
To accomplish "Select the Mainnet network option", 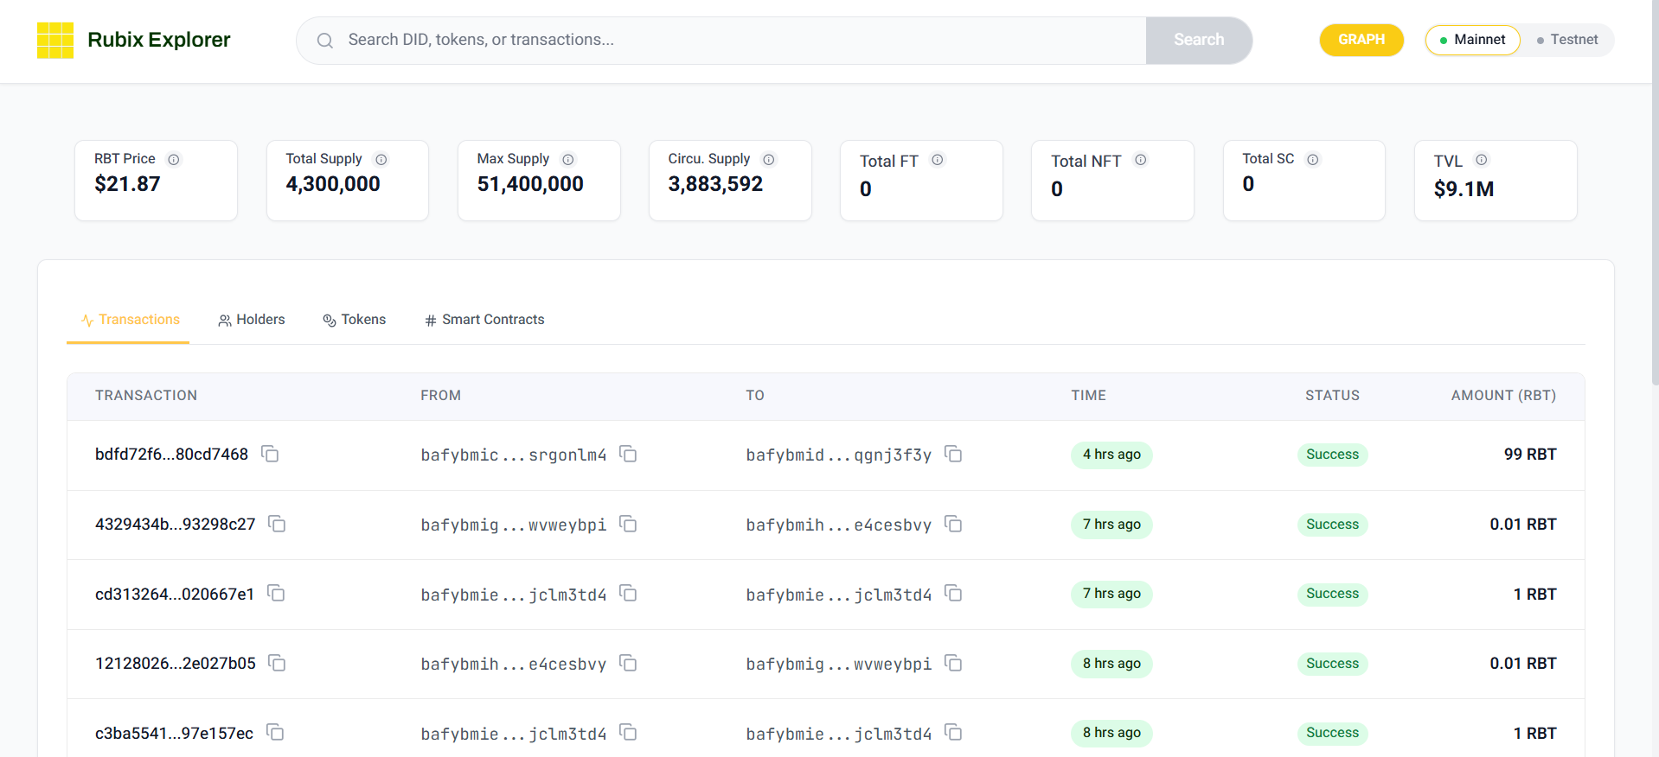I will coord(1472,40).
